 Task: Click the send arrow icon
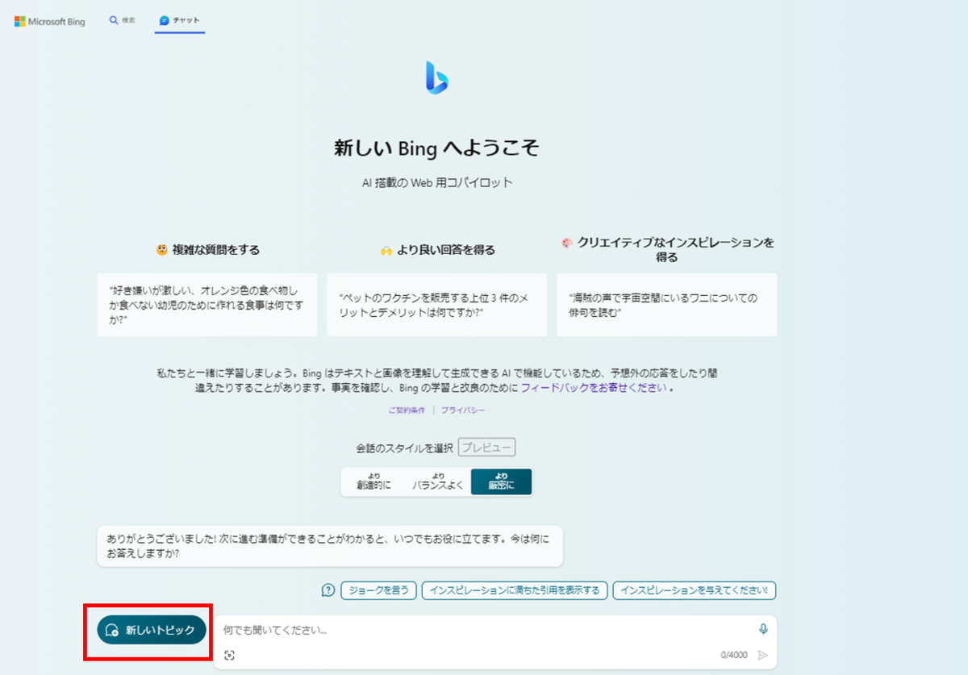763,655
